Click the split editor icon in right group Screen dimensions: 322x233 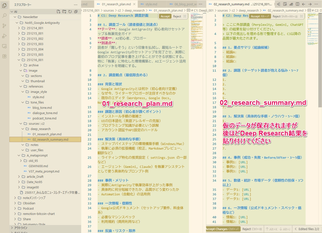click(x=297, y=4)
